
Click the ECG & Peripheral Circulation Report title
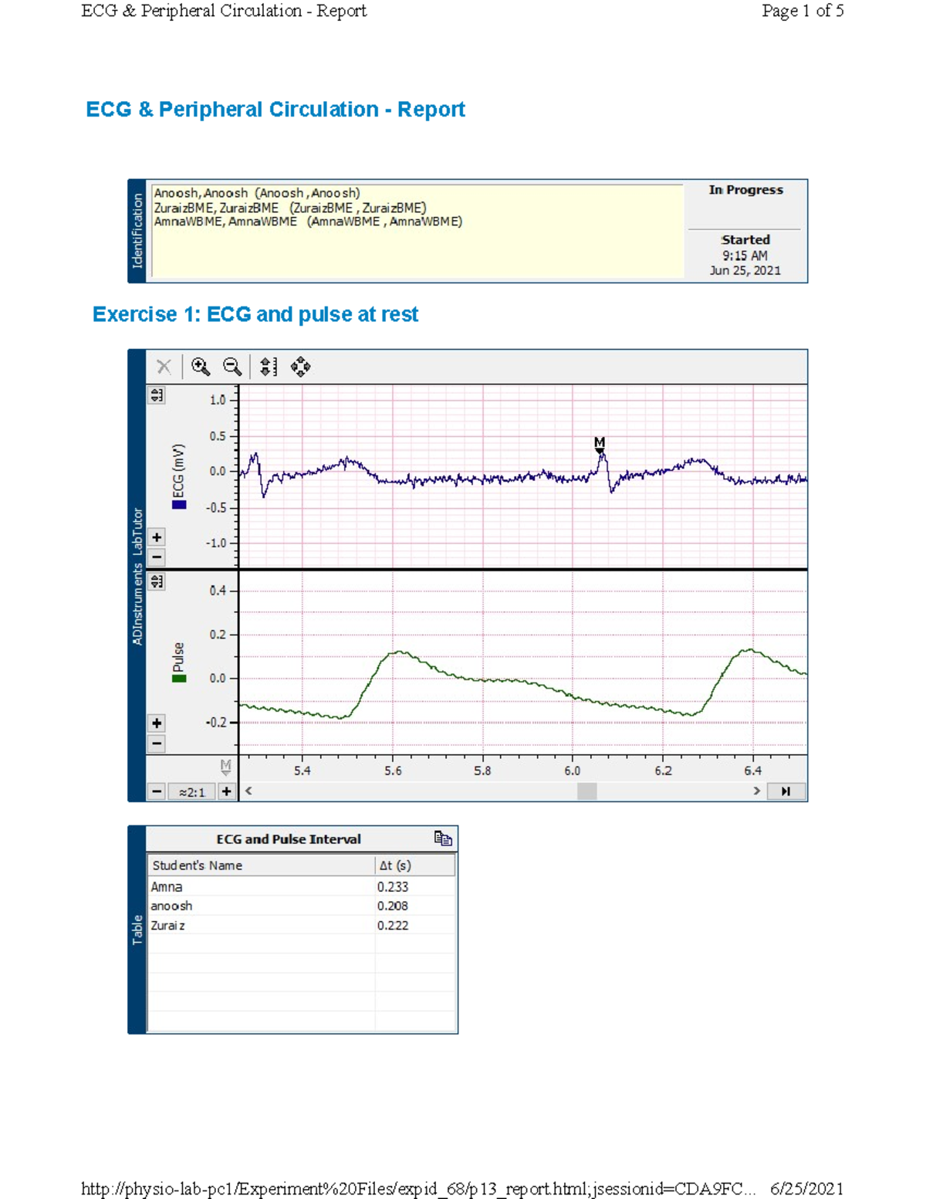point(275,110)
